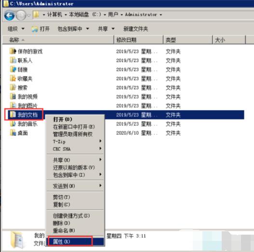The height and width of the screenshot is (252, 254).
Task: Click the 新建文件夹 toolbar button
Action: [x=135, y=29]
